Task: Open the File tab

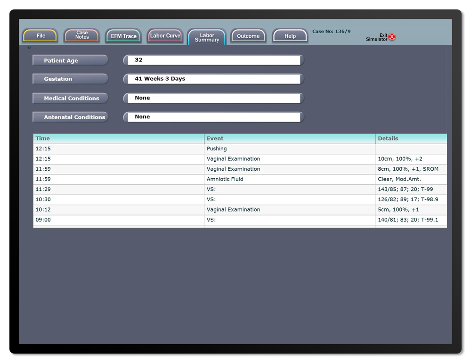Action: (41, 36)
